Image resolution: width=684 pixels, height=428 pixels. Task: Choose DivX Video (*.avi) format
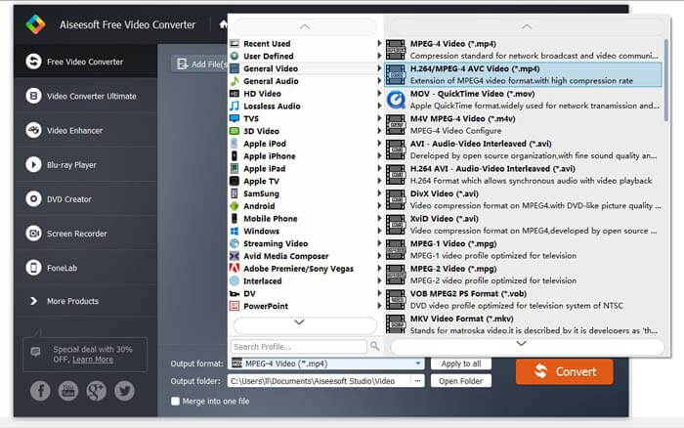click(x=524, y=199)
